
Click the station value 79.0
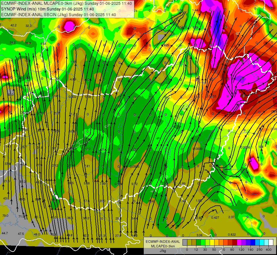tap(5, 216)
